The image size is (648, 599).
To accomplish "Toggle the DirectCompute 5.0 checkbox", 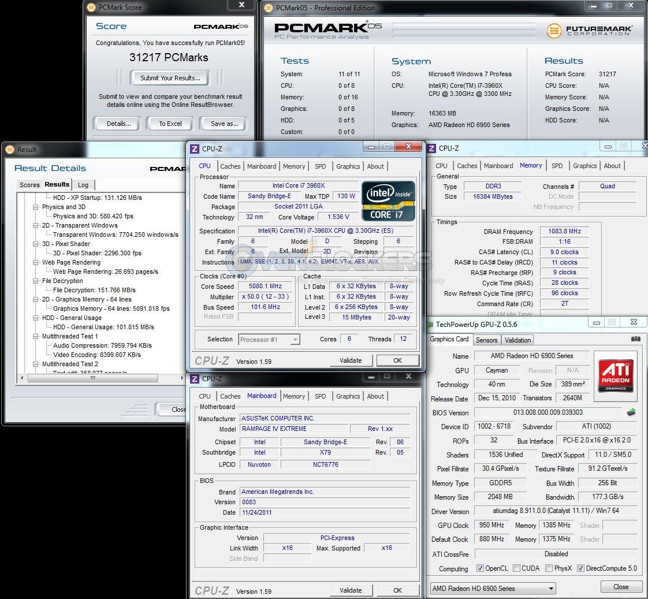I will click(580, 568).
